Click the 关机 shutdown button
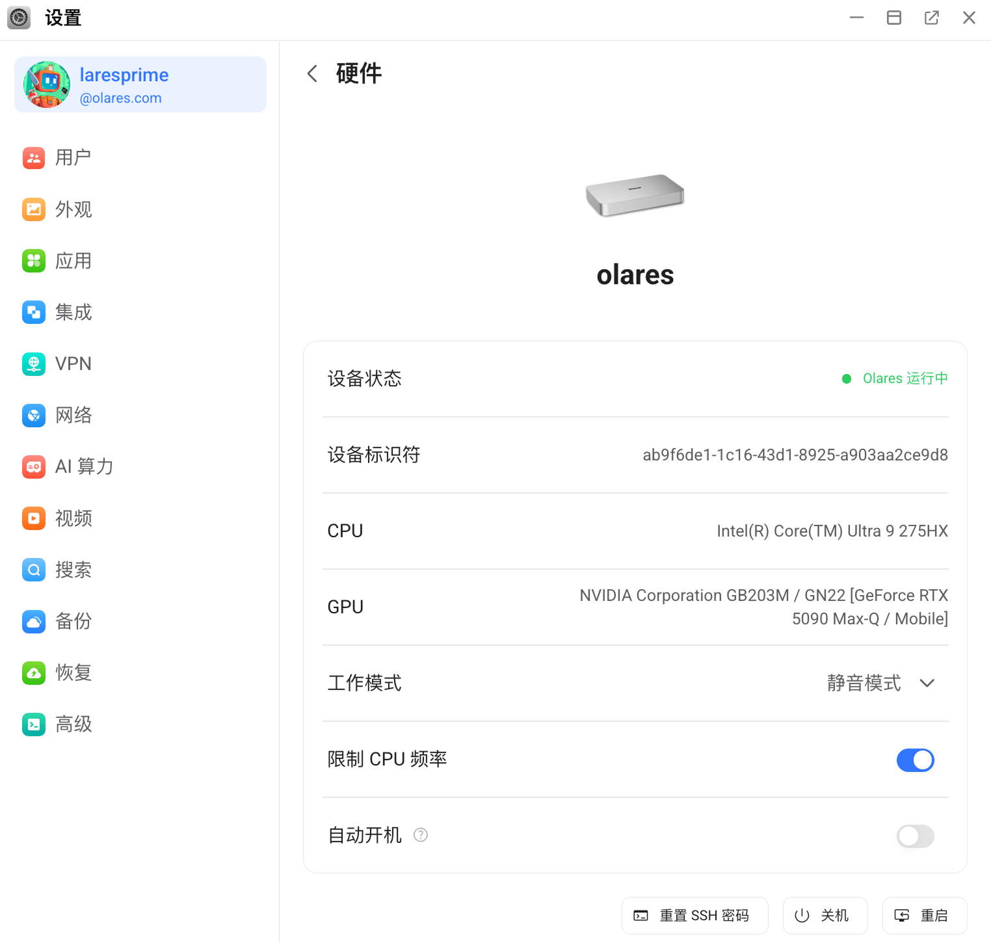The image size is (991, 943). point(825,916)
